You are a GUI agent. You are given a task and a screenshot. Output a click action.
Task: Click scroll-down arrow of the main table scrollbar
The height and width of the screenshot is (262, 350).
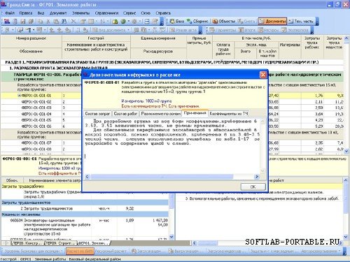coord(346,151)
